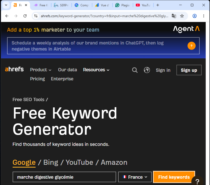This screenshot has height=185, width=210.
Task: Open the Pricing page
Action: (37, 79)
